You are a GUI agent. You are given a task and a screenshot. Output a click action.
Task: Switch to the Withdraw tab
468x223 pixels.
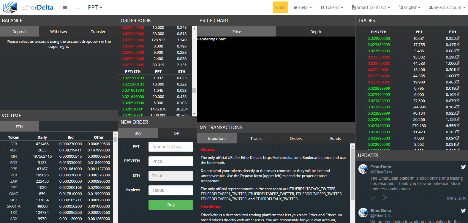[x=58, y=31]
